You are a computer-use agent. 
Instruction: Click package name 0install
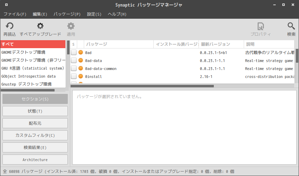(94, 77)
